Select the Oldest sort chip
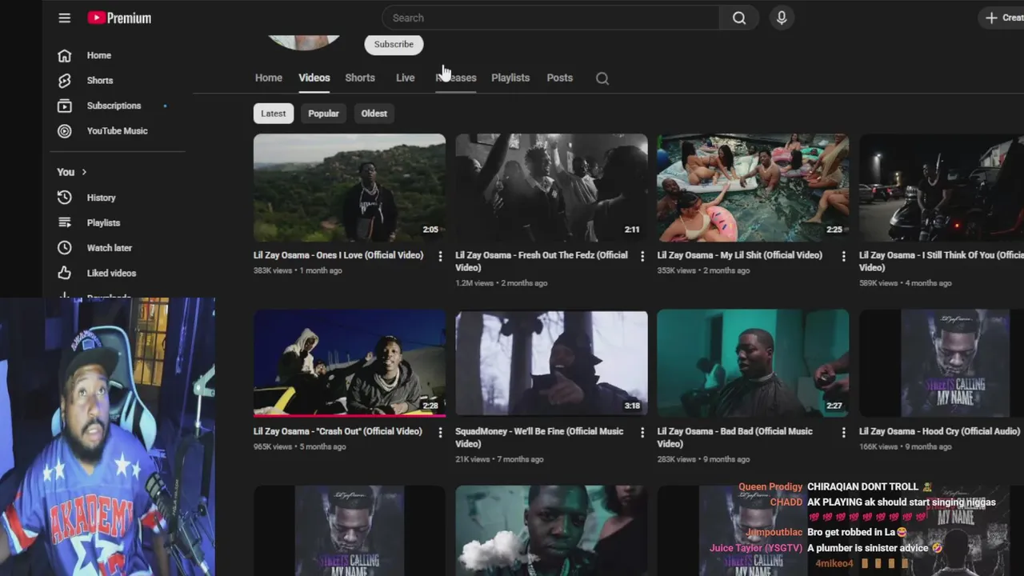Image resolution: width=1024 pixels, height=576 pixels. (374, 114)
